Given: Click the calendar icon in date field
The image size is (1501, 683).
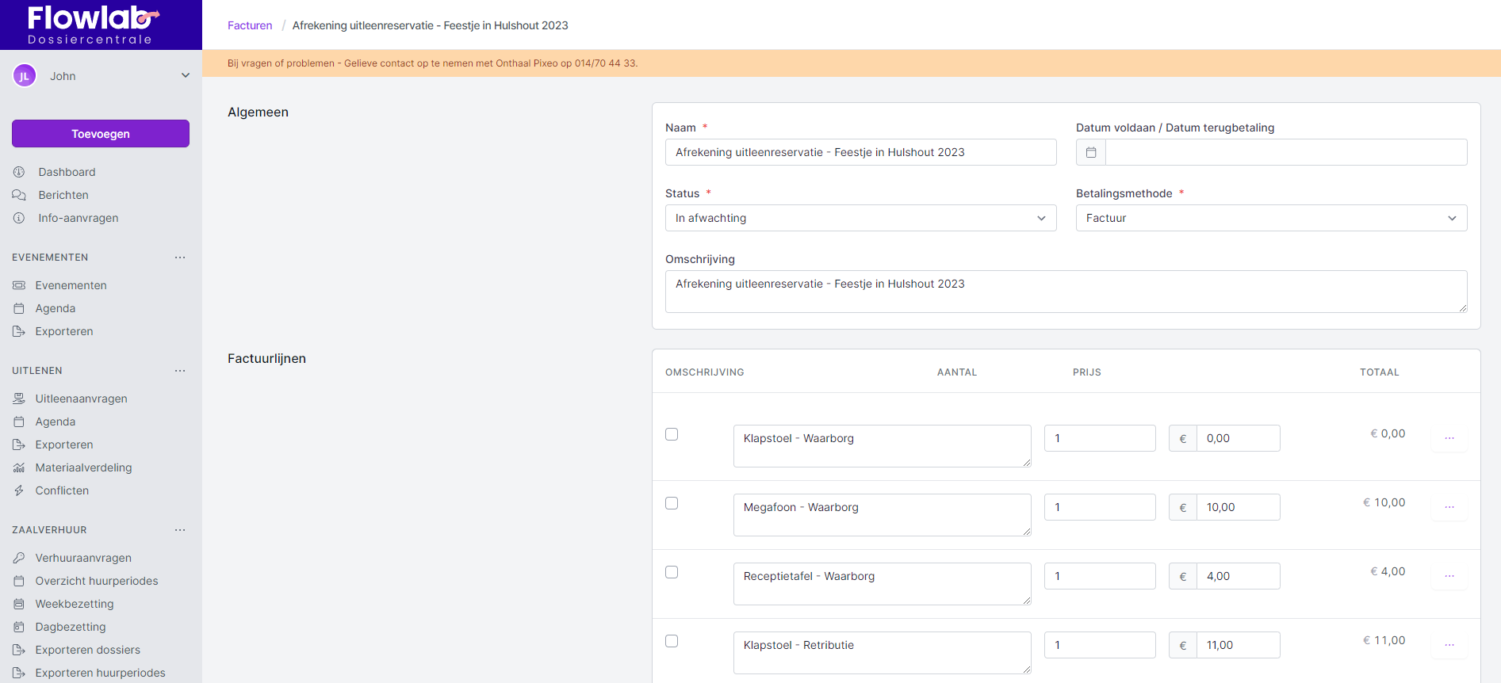Looking at the screenshot, I should point(1091,152).
